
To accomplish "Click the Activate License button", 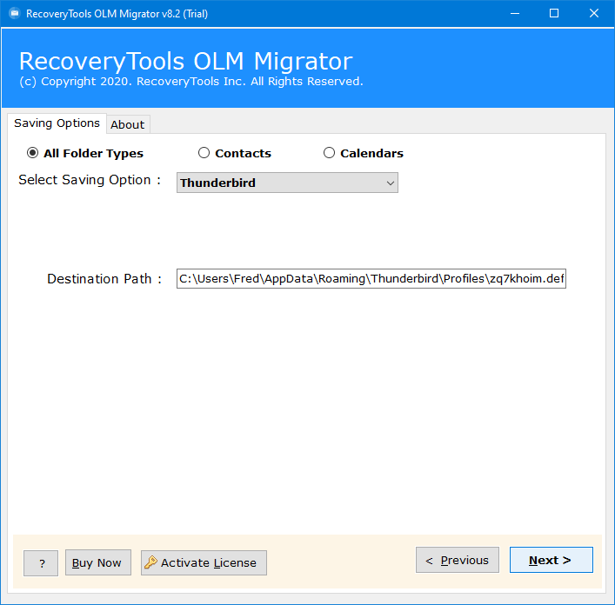I will pyautogui.click(x=204, y=562).
